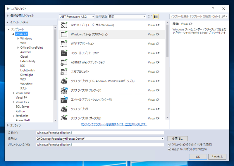Select the Extensibility category
The image size is (234, 166).
(28, 61)
